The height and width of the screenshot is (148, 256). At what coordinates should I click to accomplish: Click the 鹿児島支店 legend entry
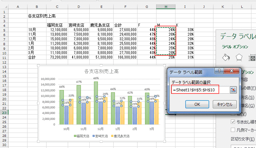click(x=121, y=136)
